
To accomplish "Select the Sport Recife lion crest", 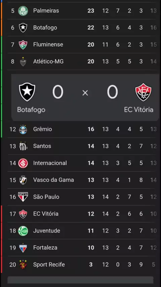I will tap(23, 265).
